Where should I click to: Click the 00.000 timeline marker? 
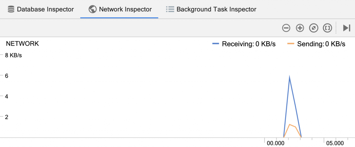[x=276, y=143]
